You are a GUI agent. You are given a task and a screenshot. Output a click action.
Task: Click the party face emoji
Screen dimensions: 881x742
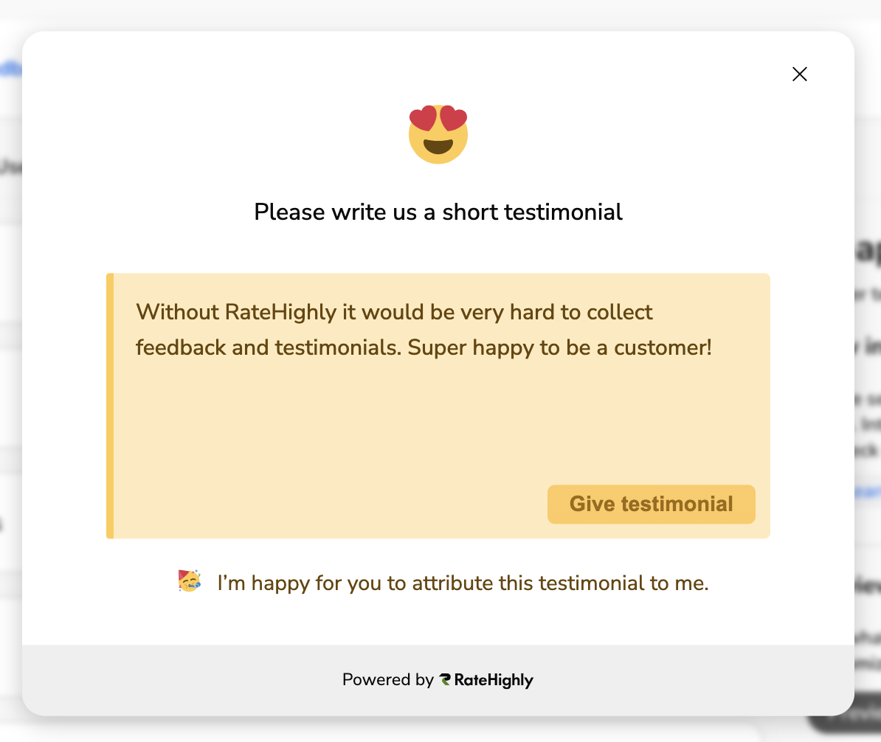coord(189,581)
